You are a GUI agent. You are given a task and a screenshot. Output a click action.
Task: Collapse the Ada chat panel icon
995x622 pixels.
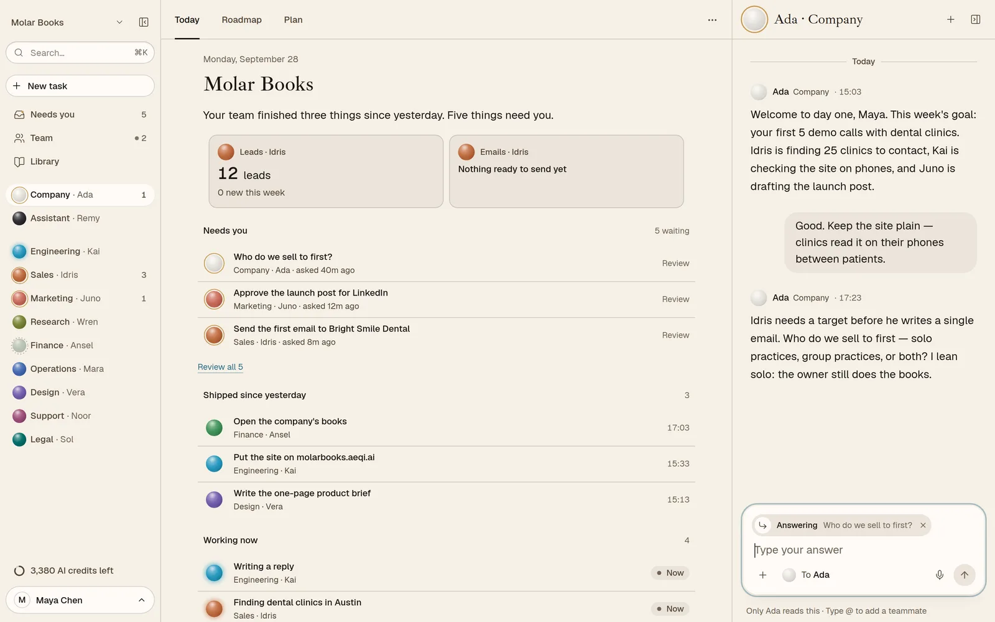pos(976,20)
